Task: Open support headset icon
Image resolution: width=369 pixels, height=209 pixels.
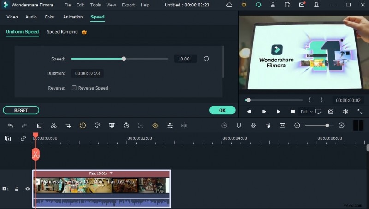Action: pos(258,5)
